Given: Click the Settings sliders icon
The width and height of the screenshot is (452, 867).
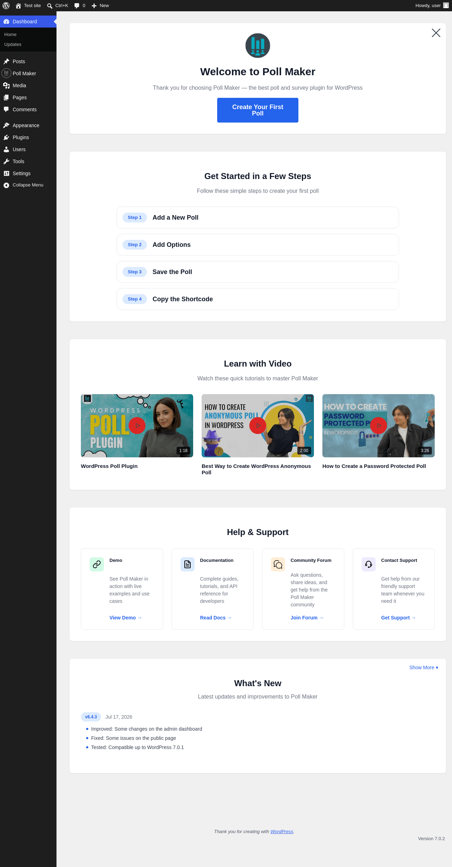Looking at the screenshot, I should click(x=6, y=173).
